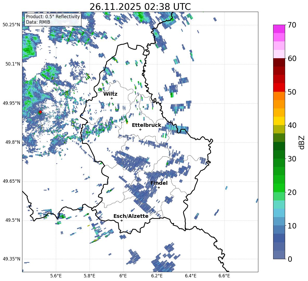The width and height of the screenshot is (308, 281).
Task: Click the 0 value on the colorbar
Action: coord(290,259)
